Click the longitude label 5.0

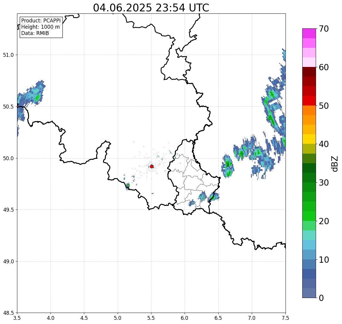(118, 318)
